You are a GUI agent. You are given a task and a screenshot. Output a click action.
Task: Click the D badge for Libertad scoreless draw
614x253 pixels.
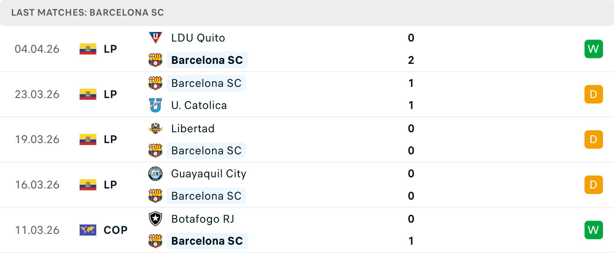[594, 140]
